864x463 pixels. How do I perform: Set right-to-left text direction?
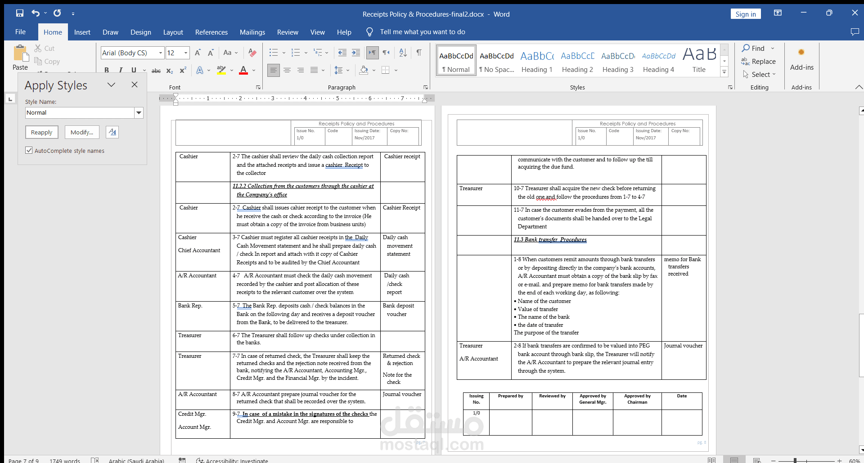pyautogui.click(x=386, y=53)
